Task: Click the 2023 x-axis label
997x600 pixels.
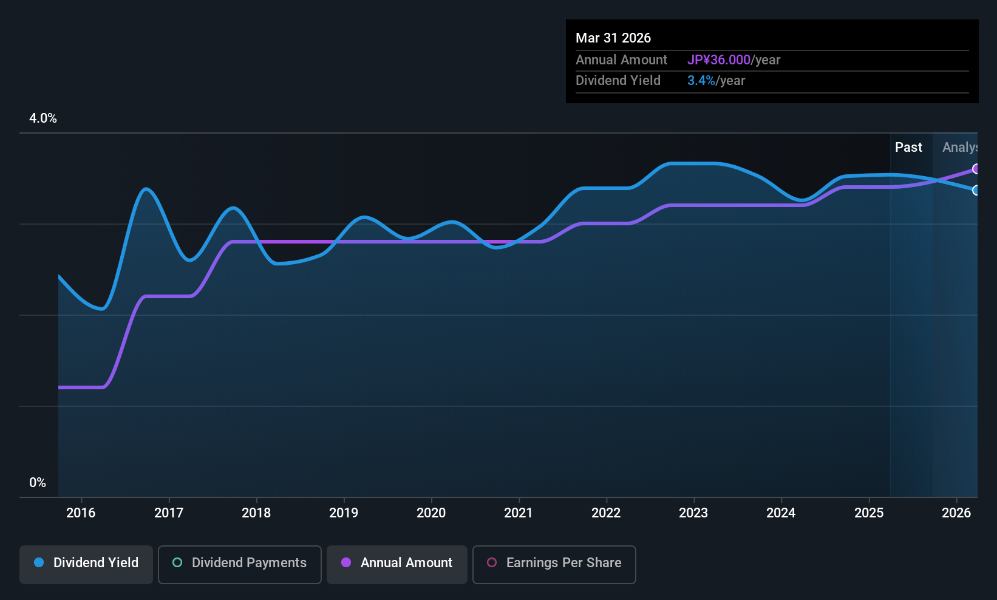Action: (693, 513)
